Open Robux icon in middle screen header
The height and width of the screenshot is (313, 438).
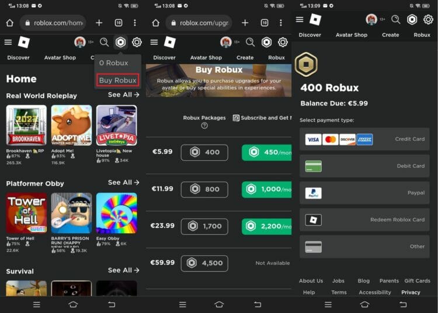coord(266,43)
